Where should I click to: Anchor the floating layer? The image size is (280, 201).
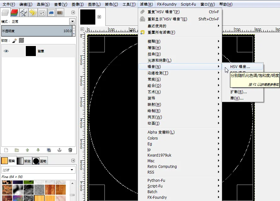pos(59,150)
